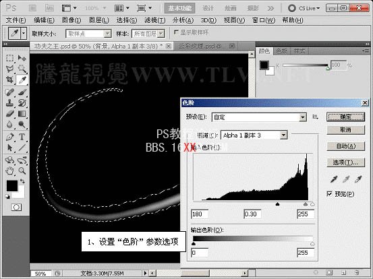Open the 滤镜 menu
The image size is (373, 279).
(x=155, y=20)
